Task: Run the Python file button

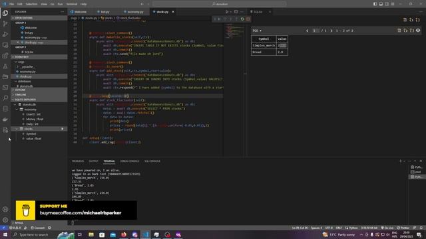Action: tap(227, 12)
